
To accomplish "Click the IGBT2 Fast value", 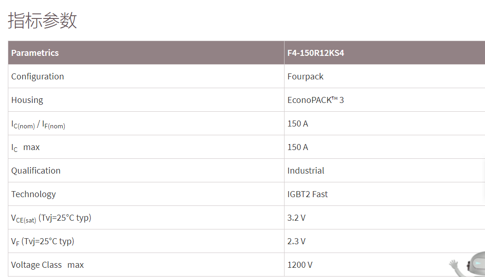I will point(307,194).
